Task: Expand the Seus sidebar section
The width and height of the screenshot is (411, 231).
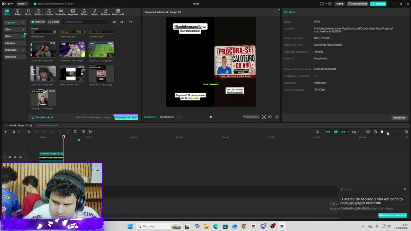Action: [14, 29]
